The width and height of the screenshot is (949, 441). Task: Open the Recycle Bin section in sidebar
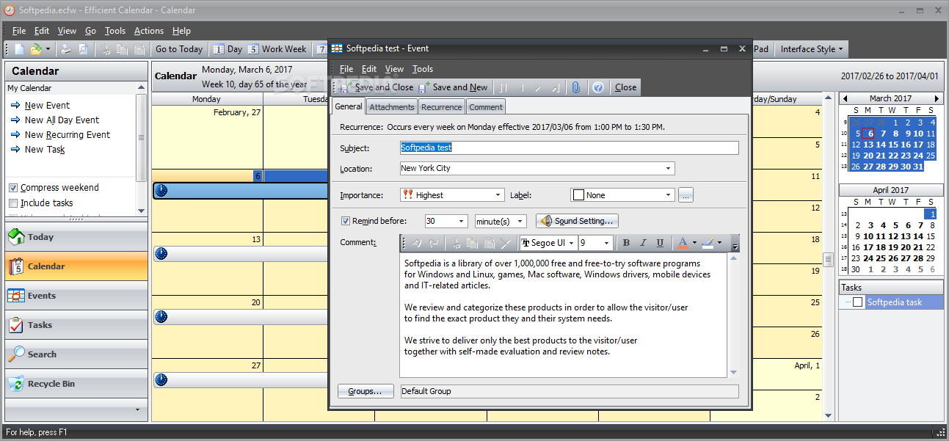[x=76, y=384]
